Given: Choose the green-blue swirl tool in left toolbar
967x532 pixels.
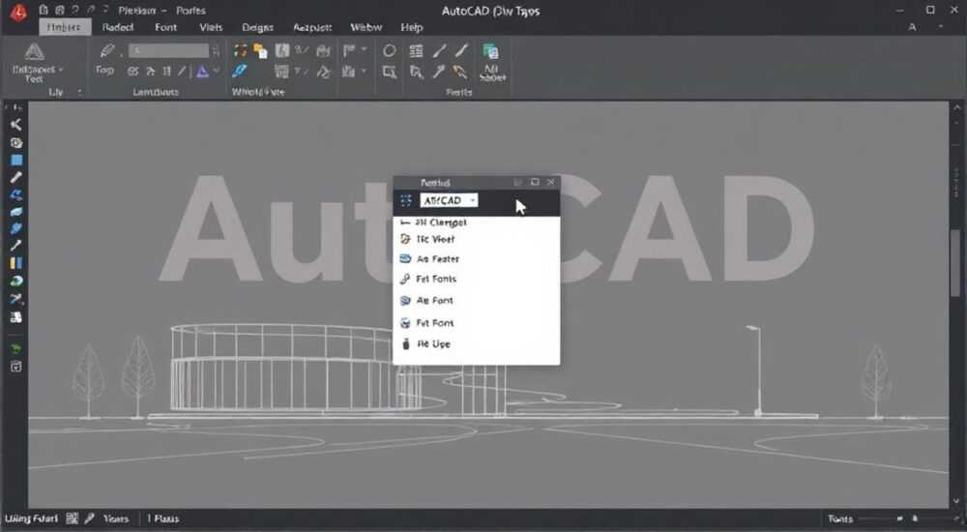Looking at the screenshot, I should click(x=16, y=281).
